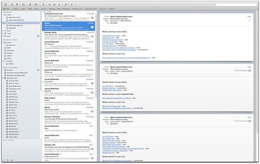Screen dimensions: 260x164
Task: Open the Sort by Date dropdown
Action: [48, 12]
